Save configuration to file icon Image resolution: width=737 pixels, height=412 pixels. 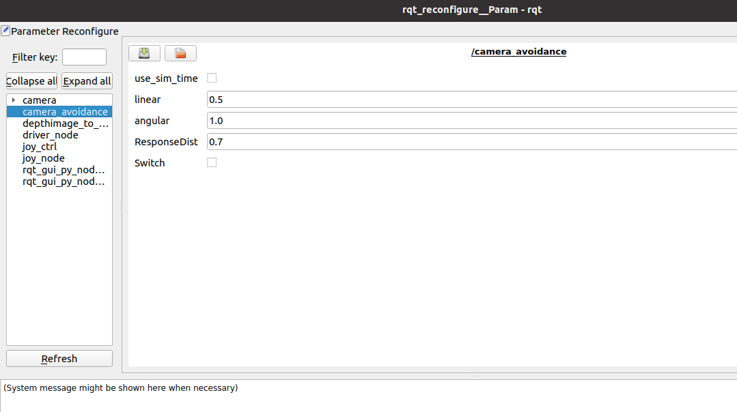click(144, 53)
